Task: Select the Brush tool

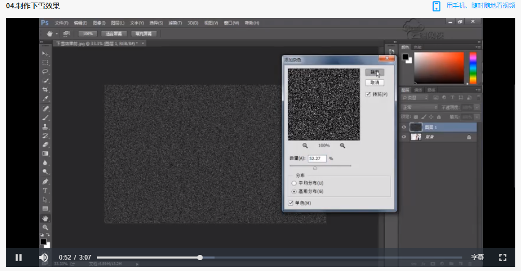Action: coord(45,118)
